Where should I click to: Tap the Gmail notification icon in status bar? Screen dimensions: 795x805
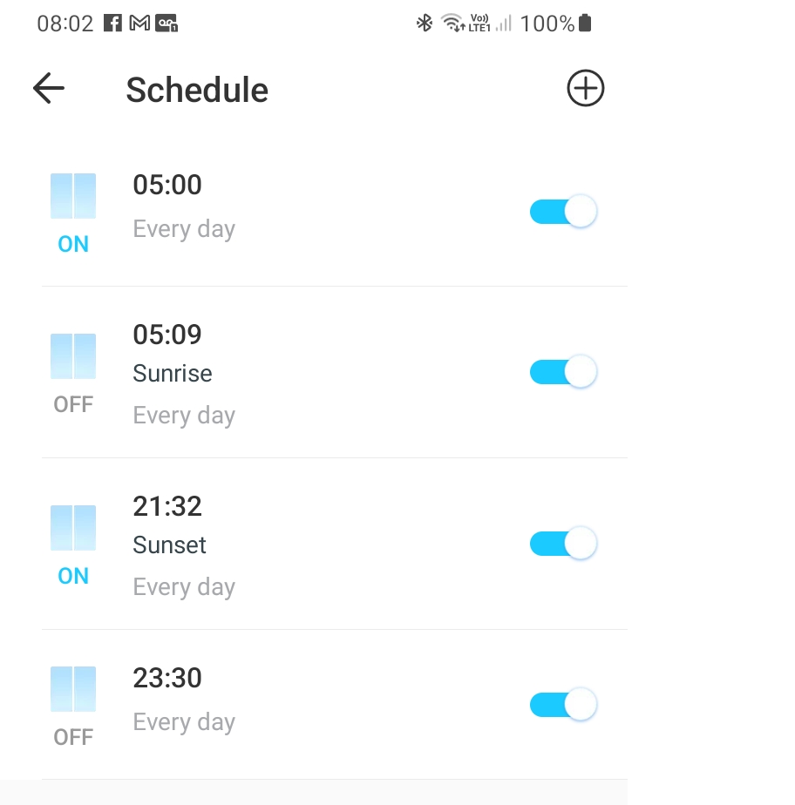tap(139, 24)
